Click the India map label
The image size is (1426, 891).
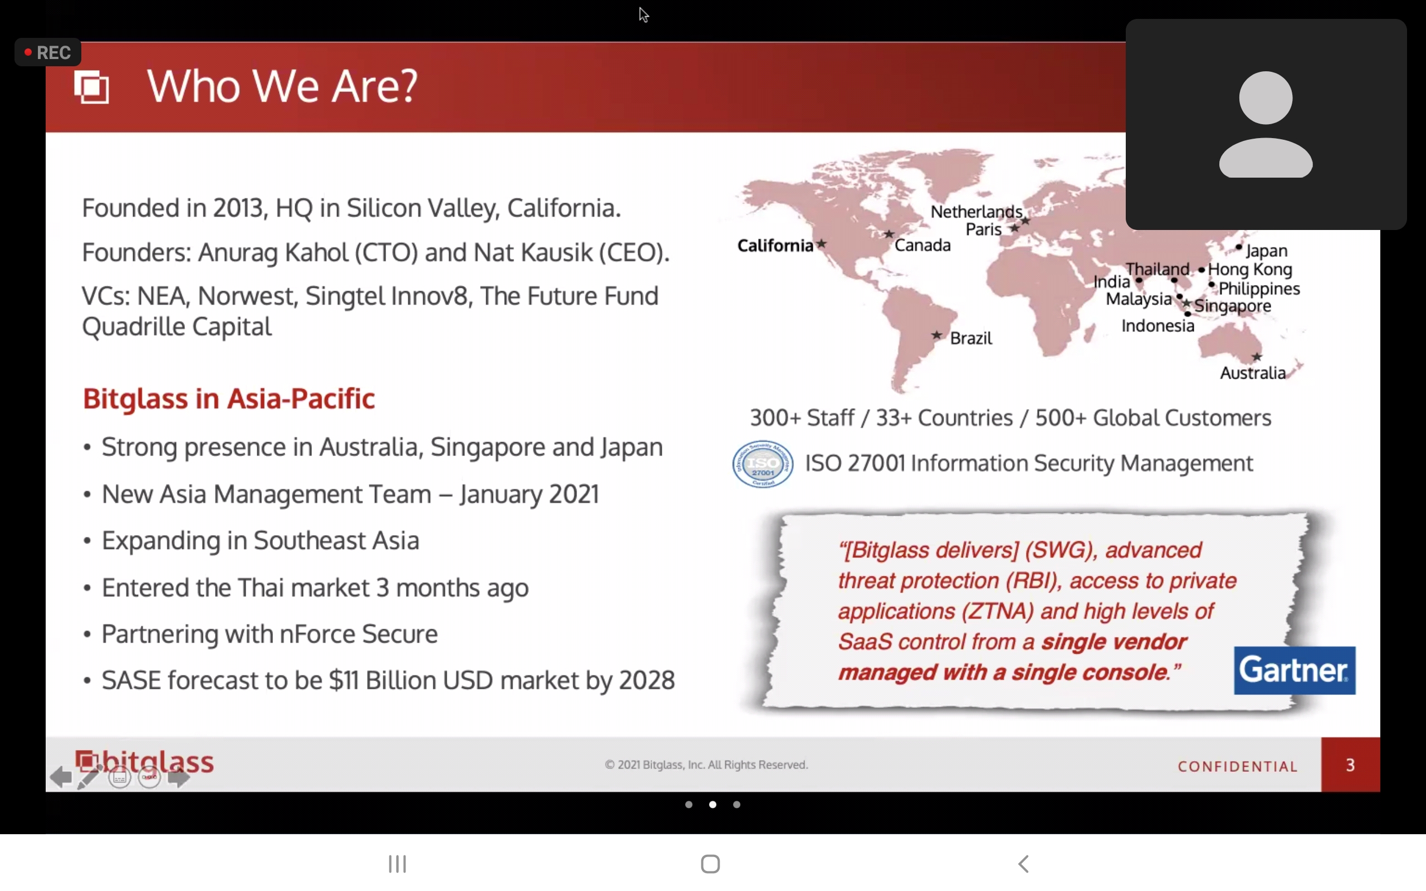1111,282
